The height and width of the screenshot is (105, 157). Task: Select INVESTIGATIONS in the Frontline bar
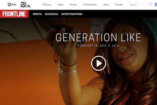point(72,14)
